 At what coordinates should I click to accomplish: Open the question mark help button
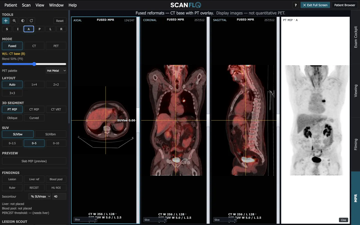[295, 5]
